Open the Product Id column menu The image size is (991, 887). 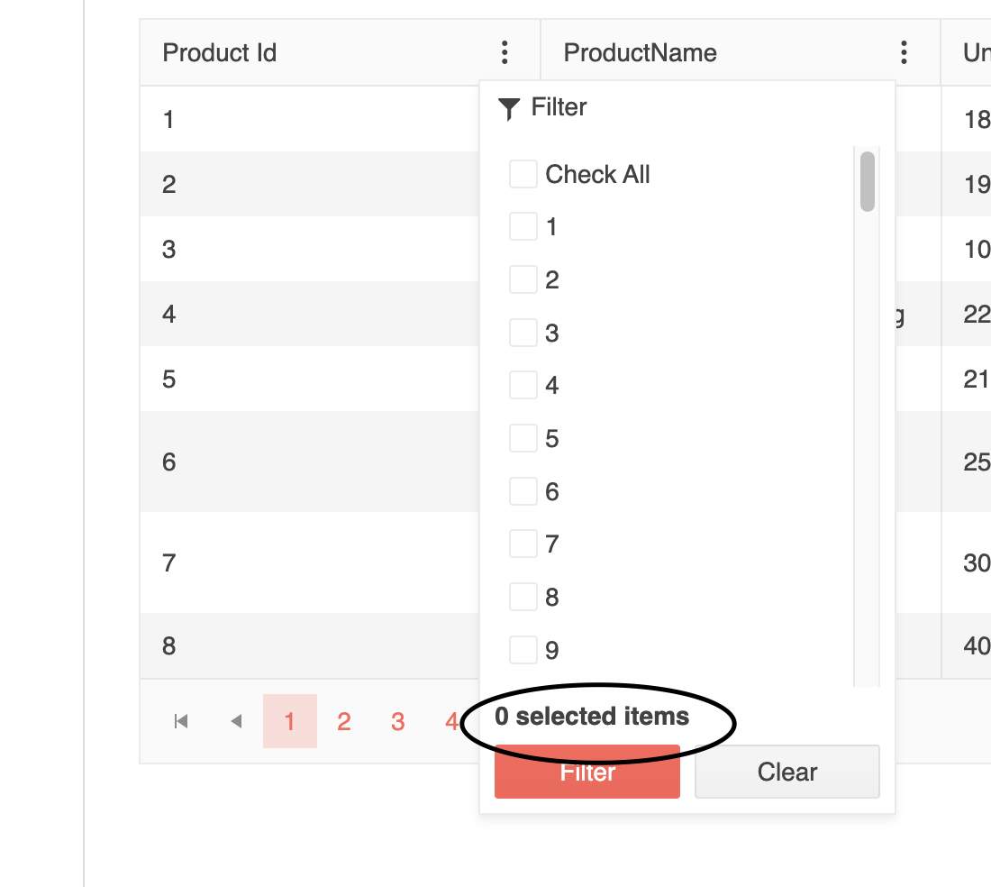pyautogui.click(x=505, y=52)
